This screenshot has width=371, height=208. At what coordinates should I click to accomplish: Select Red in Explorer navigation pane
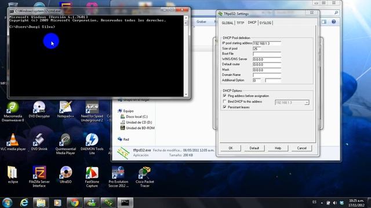point(126,139)
